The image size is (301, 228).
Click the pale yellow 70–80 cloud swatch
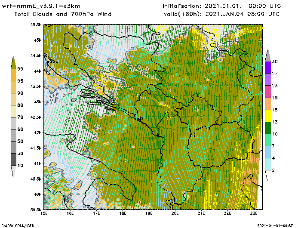(x=14, y=111)
